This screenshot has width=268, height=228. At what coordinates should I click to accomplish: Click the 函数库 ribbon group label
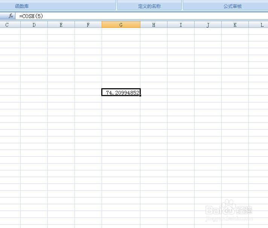click(x=22, y=6)
